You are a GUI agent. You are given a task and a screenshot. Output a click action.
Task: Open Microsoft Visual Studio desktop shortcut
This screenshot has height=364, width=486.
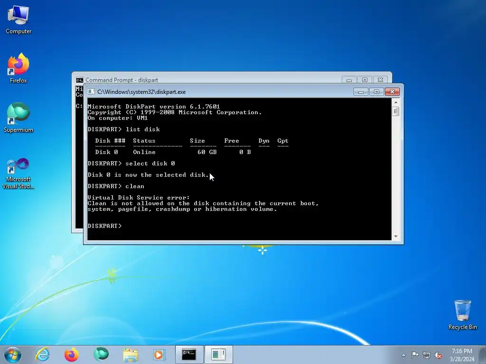pyautogui.click(x=19, y=173)
